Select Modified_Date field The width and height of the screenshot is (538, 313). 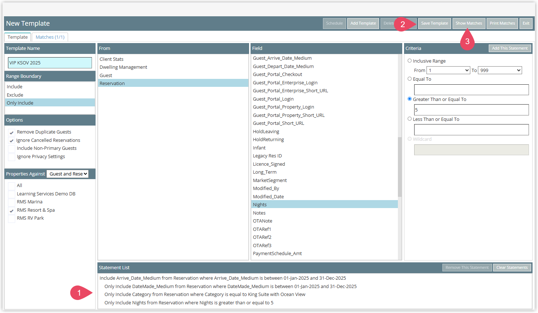tap(324, 197)
